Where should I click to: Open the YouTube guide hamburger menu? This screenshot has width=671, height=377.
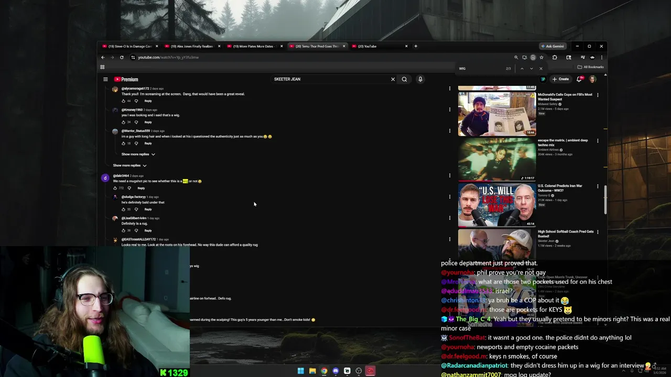(x=105, y=79)
